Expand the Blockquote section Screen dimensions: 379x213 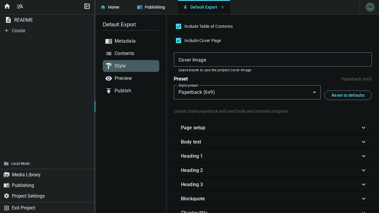273,199
